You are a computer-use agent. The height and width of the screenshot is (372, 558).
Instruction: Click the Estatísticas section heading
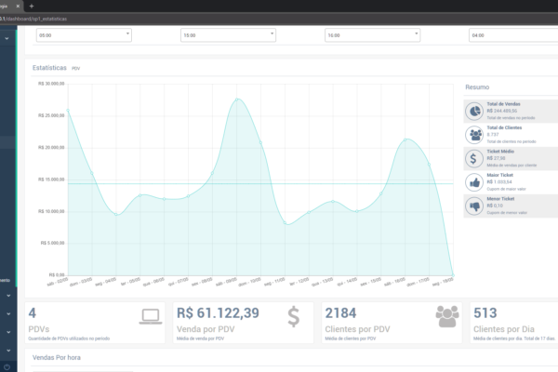pos(49,68)
